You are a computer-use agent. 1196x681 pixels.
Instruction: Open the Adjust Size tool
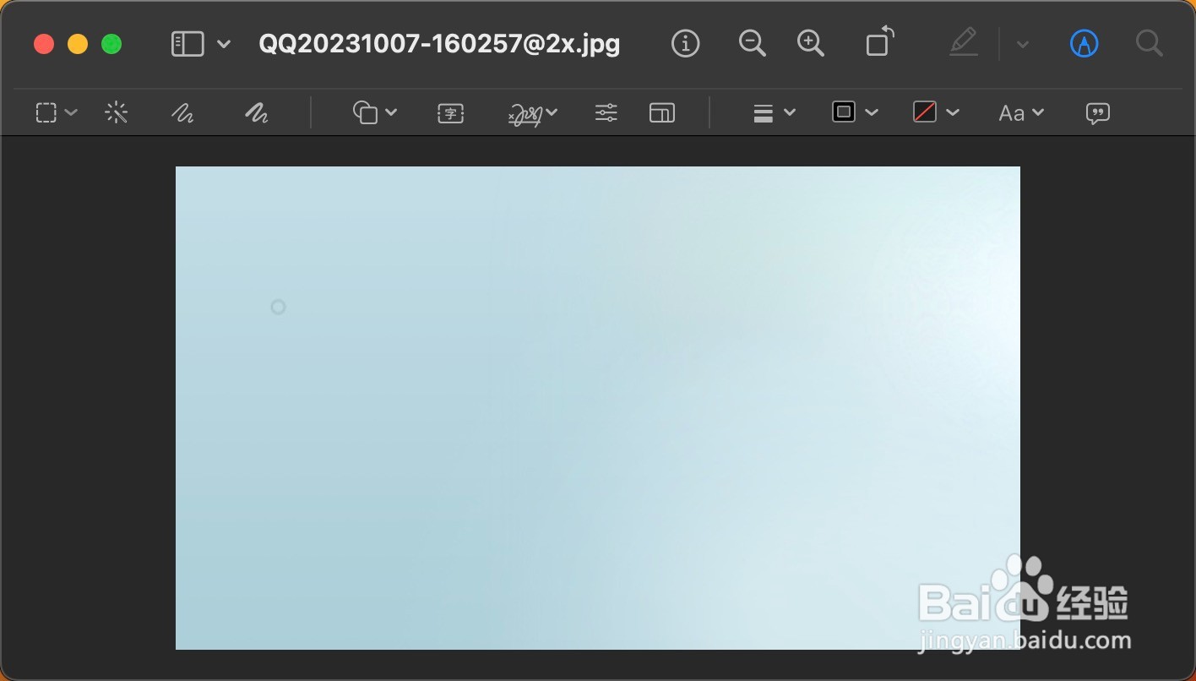pos(662,113)
